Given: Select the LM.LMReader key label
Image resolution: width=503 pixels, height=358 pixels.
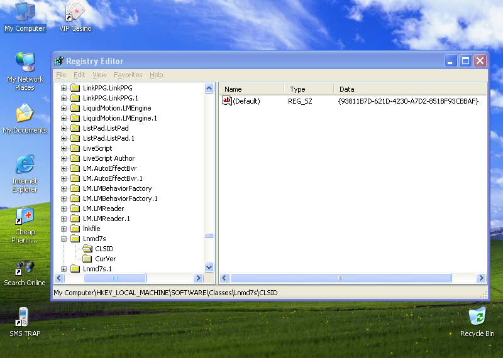Looking at the screenshot, I should 103,209.
